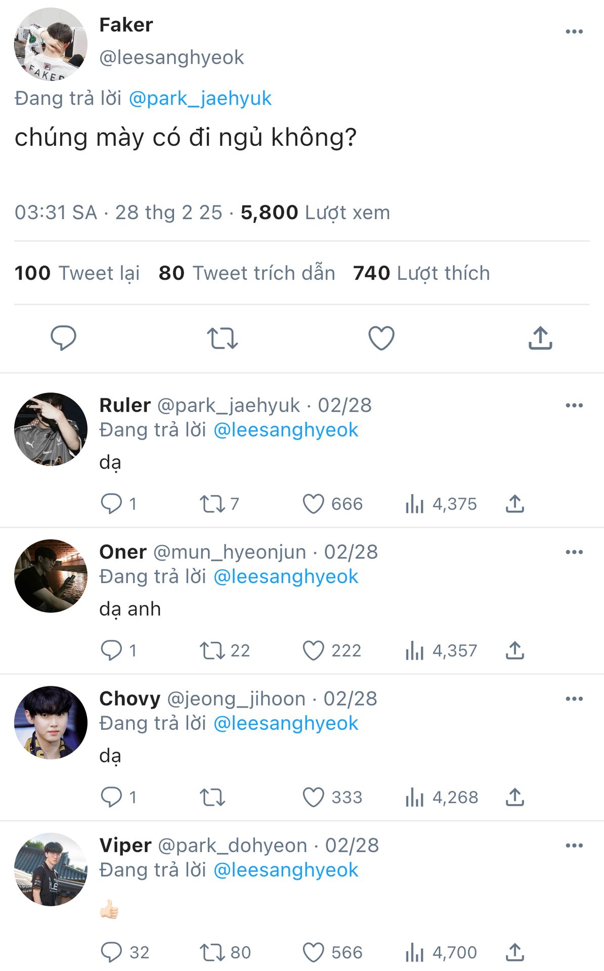This screenshot has height=971, width=604.
Task: Share Ruler's reply tweet
Action: click(x=514, y=504)
